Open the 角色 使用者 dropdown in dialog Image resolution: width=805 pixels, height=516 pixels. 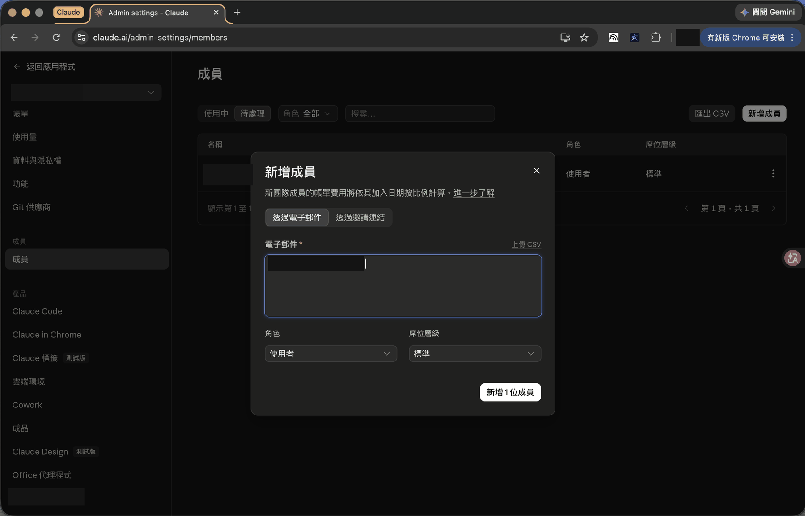click(x=330, y=354)
